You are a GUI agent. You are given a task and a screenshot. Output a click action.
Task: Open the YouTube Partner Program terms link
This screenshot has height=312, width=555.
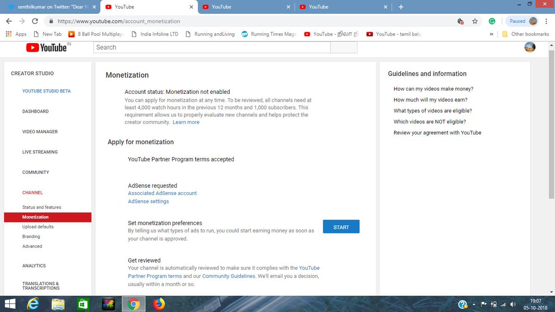[x=224, y=272]
